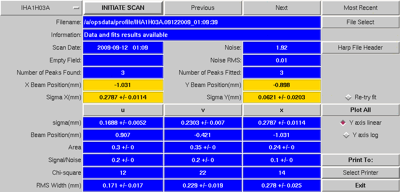400x192 pixels.
Task: Select the Noise RMS value 0.01
Action: click(x=281, y=60)
